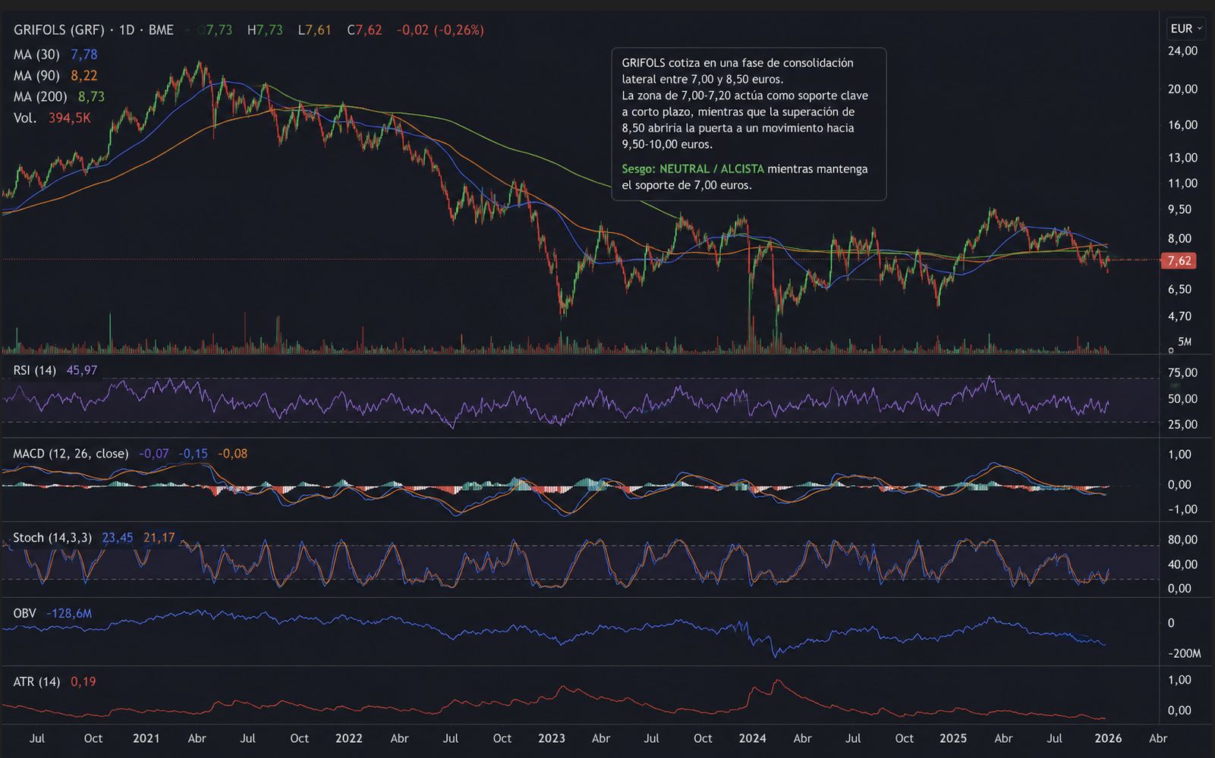Click the red 7,62 current price tag

[x=1179, y=261]
